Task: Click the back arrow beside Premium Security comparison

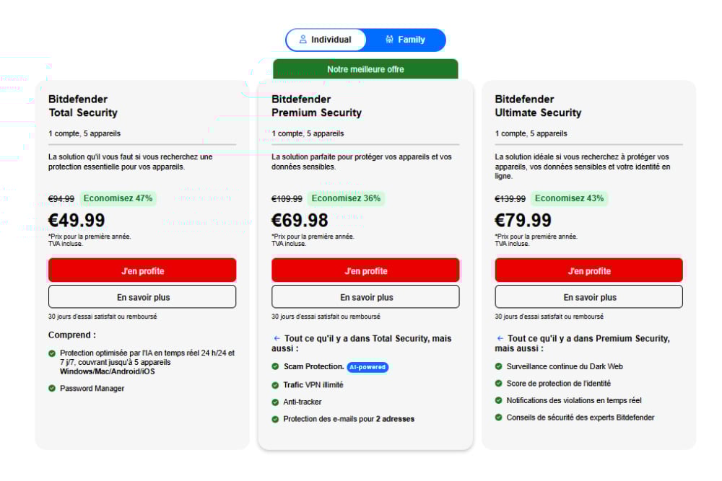Action: (500, 338)
